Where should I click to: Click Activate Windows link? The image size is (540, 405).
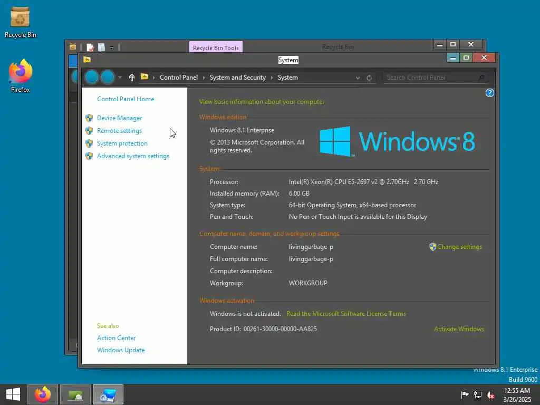pyautogui.click(x=459, y=329)
